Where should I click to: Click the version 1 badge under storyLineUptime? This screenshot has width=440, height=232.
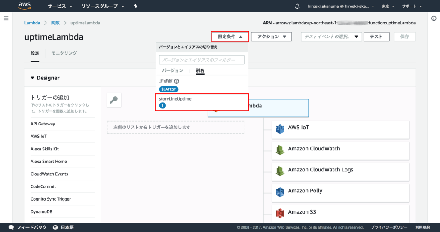point(162,106)
